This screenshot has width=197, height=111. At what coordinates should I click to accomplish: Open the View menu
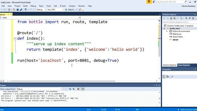pos(10,6)
